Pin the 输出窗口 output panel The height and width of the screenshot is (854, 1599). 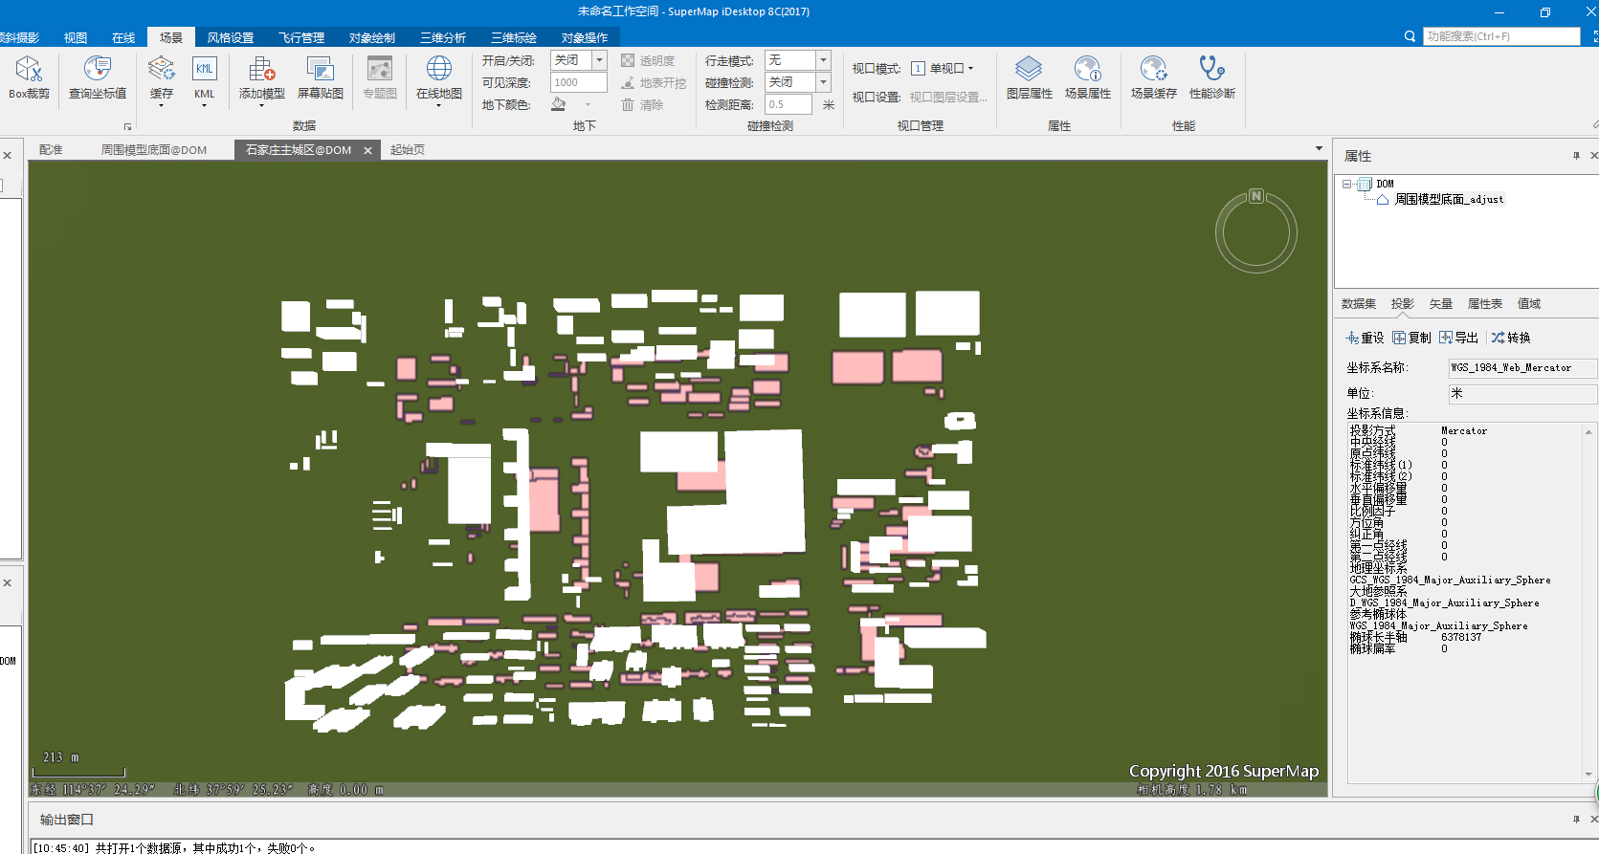1576,819
